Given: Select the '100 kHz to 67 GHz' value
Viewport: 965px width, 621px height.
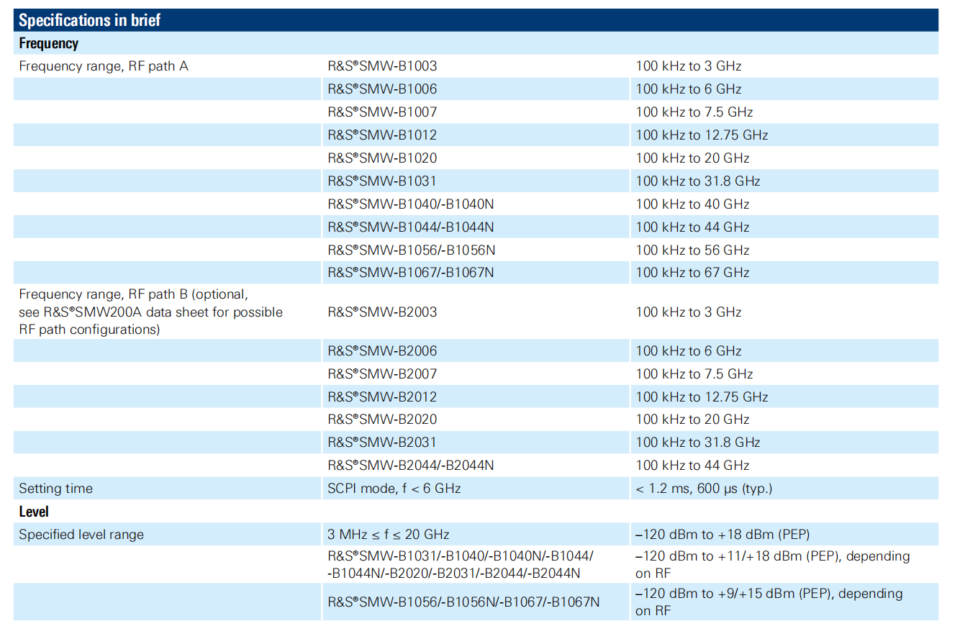Looking at the screenshot, I should point(692,273).
